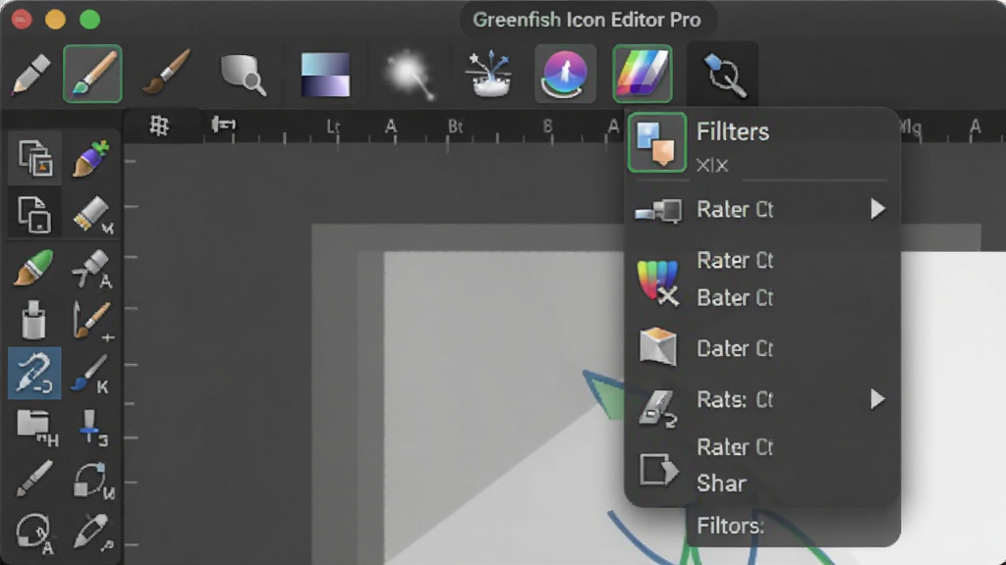Screen dimensions: 1006x565
Task: Click the circular lasso tool labeled A
Action: 34,533
